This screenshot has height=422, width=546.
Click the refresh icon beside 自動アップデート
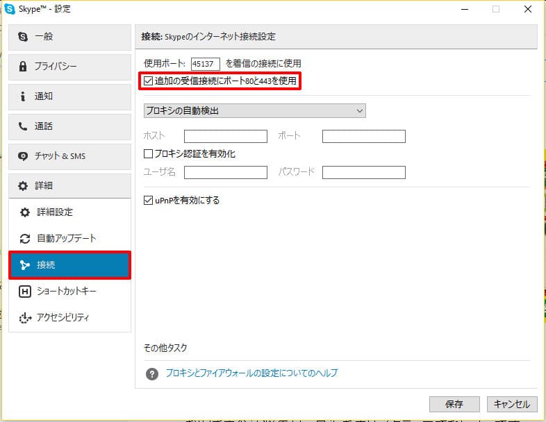[x=25, y=239]
